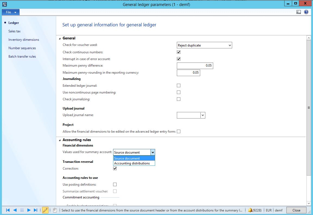Click the next record arrow
The width and height of the screenshot is (313, 215).
click(x=29, y=210)
